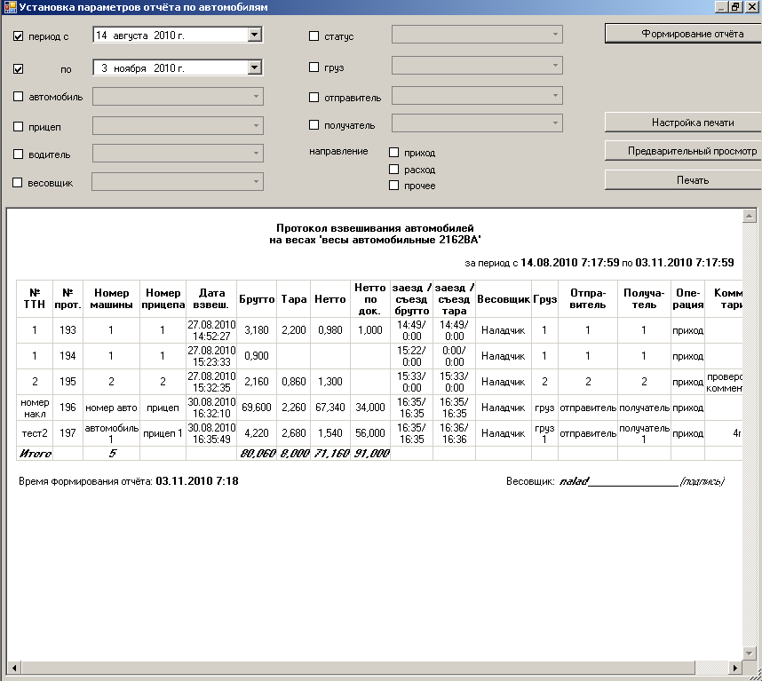Click brutto value '69,600'
The width and height of the screenshot is (762, 681).
tap(257, 408)
